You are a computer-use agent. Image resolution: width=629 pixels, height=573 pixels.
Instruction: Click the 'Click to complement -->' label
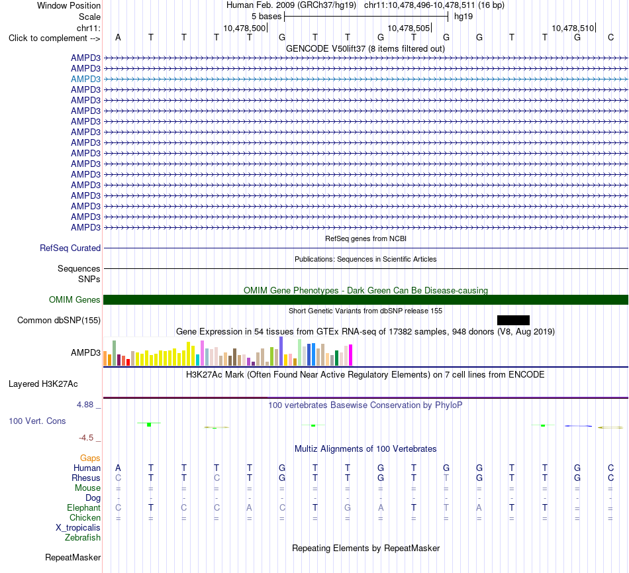[x=54, y=38]
